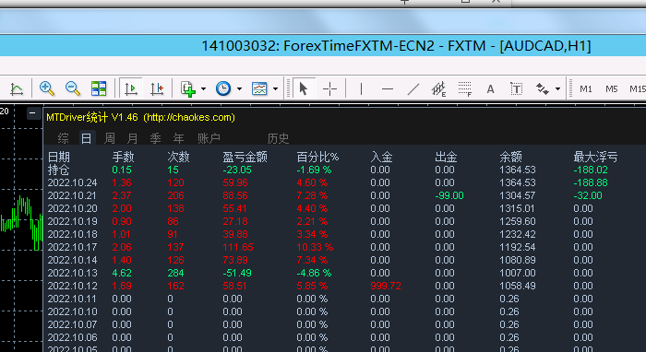Select the 2022.10.17 date row

pos(72,247)
